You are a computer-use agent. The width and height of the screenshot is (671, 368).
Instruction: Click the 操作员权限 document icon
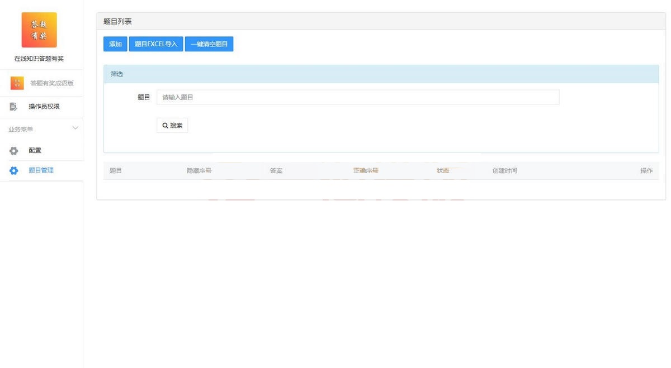pos(14,107)
